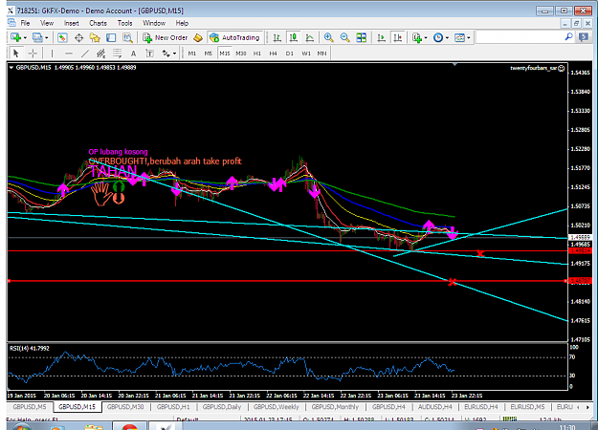Screen dimensions: 598x430
Task: Toggle Chart Shift button
Action: click(397, 37)
